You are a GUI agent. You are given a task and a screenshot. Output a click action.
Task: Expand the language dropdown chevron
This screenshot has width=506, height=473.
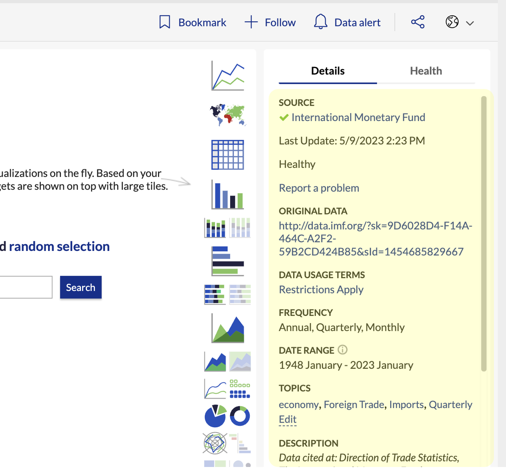[470, 23]
